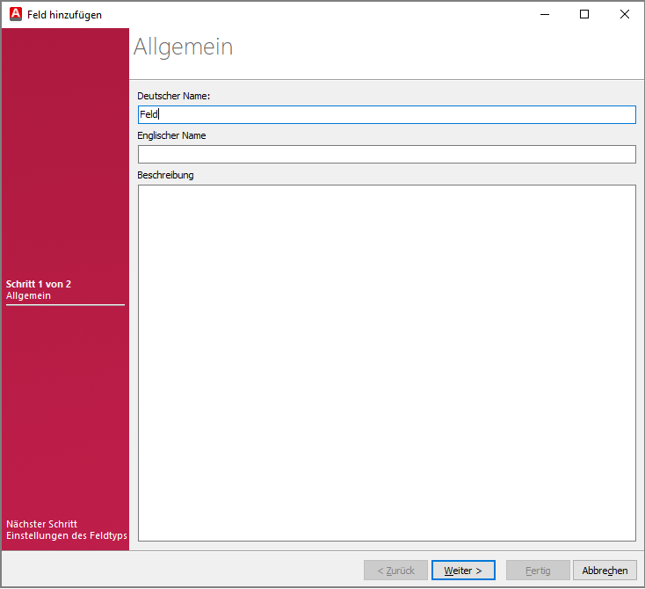Viewport: 645px width, 589px height.
Task: Click inside the Beschreibung text area
Action: (x=387, y=362)
